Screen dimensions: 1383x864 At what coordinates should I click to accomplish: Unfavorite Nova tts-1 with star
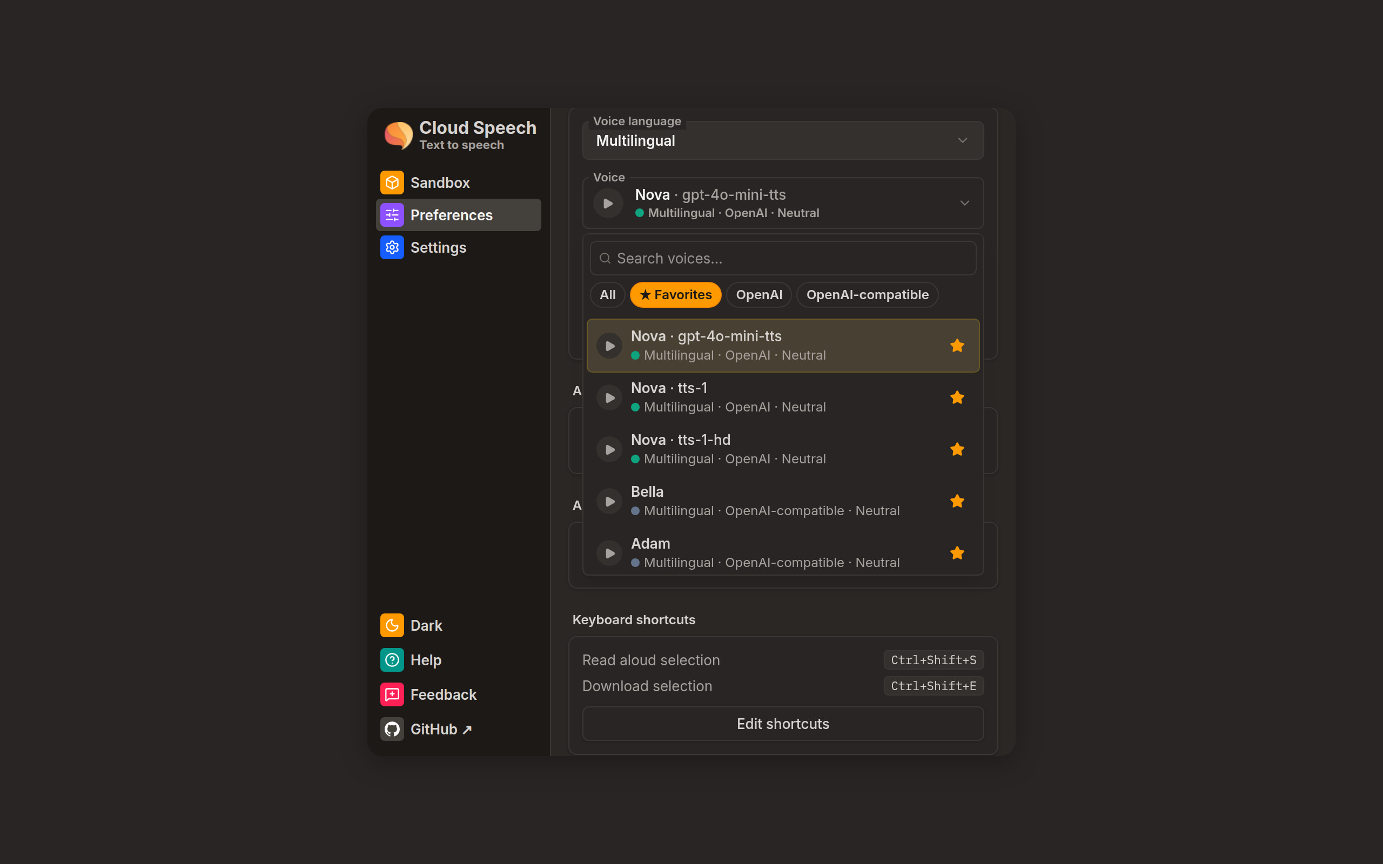pyautogui.click(x=957, y=398)
